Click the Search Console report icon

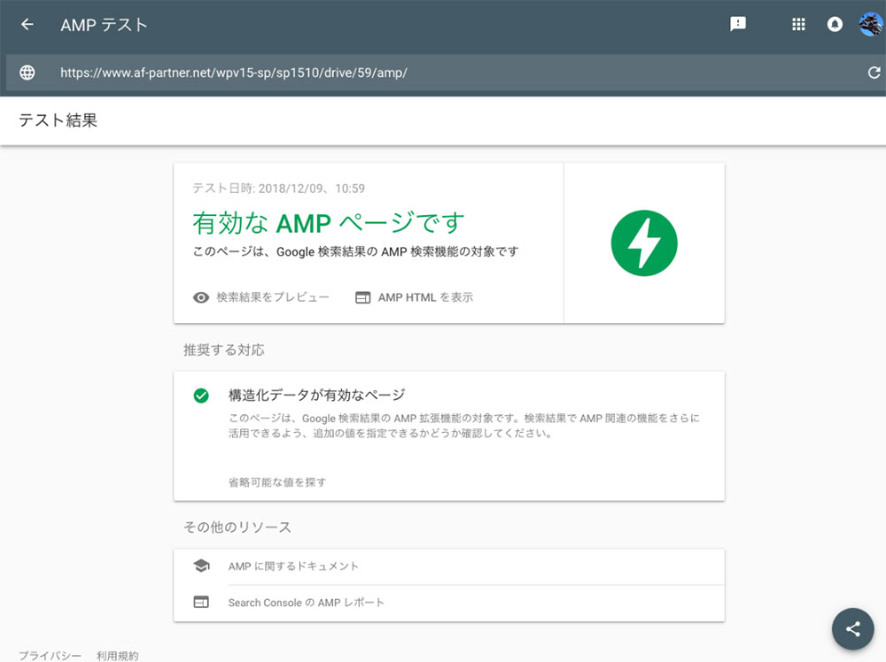pos(201,602)
